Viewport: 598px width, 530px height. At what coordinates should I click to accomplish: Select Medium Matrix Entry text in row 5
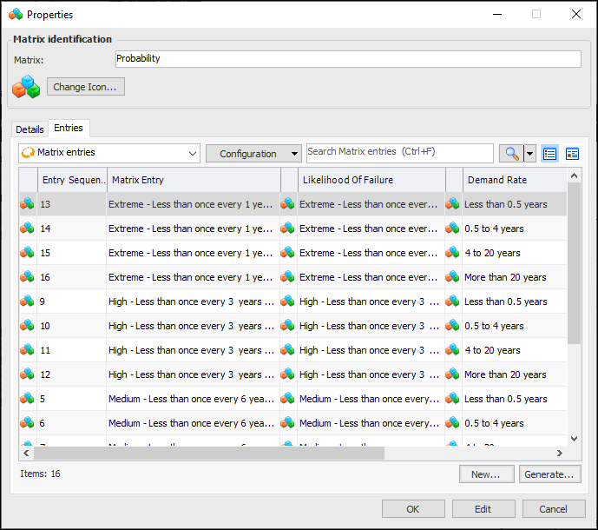pos(192,399)
